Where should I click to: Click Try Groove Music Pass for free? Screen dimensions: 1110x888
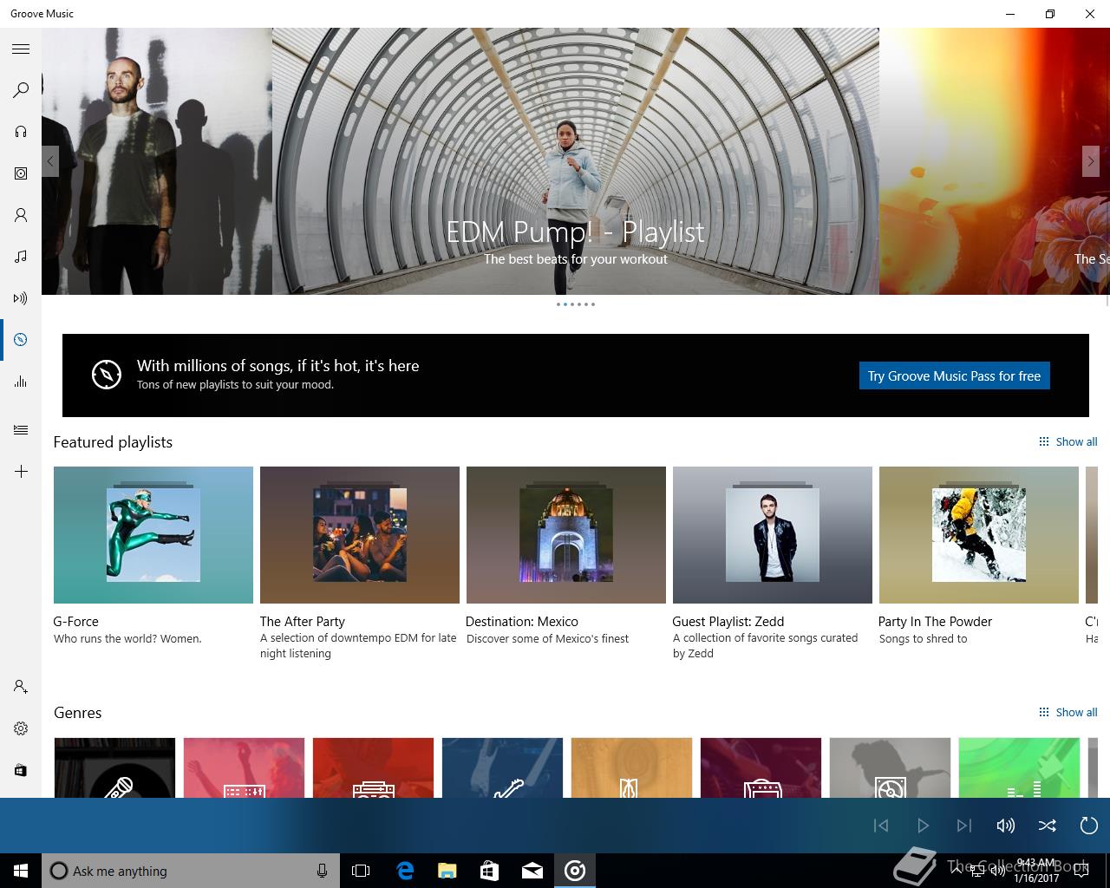tap(954, 375)
